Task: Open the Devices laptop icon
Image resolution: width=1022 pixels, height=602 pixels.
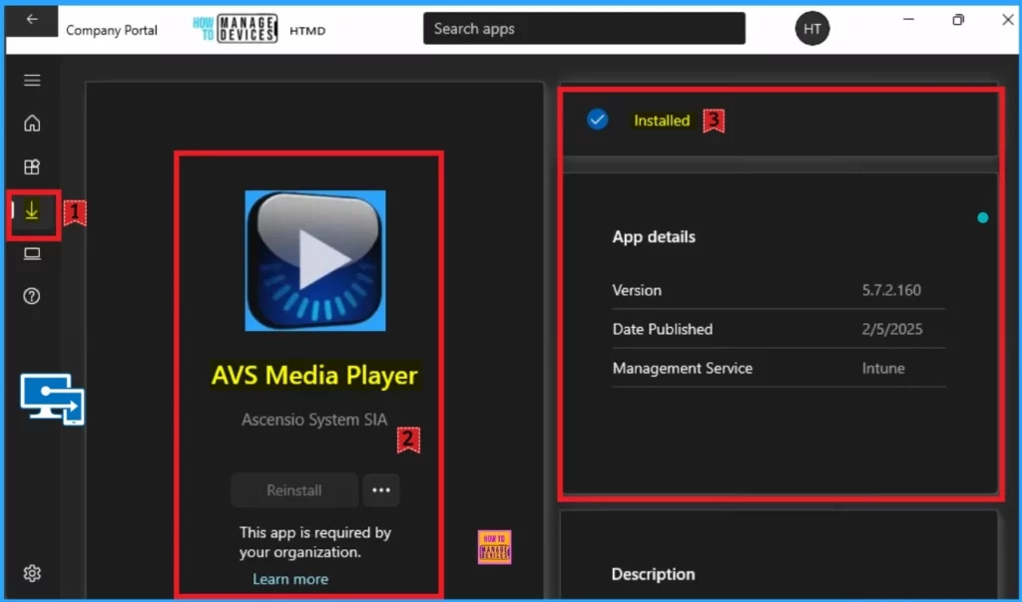Action: [32, 254]
